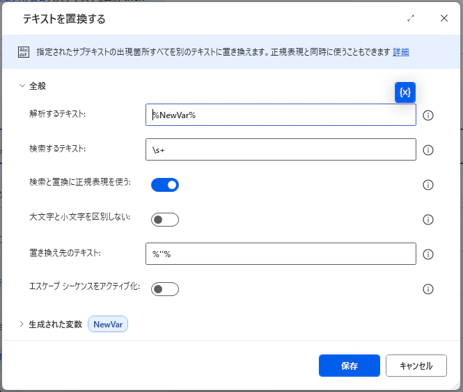Screen dimensions: 463x392
Task: Open the 詳細 link
Action: click(401, 52)
